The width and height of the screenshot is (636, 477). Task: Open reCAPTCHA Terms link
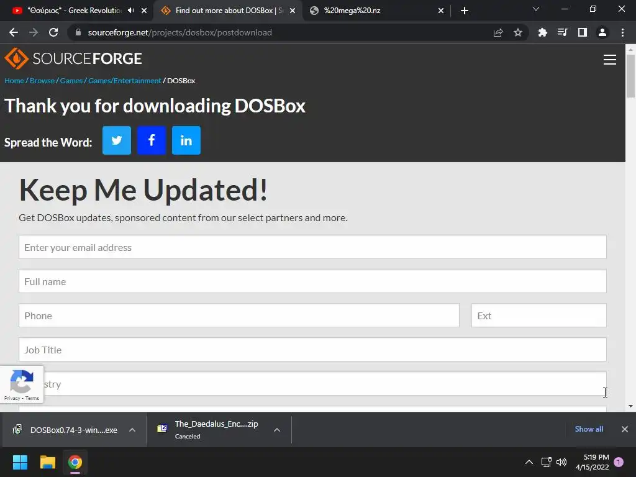click(x=32, y=398)
